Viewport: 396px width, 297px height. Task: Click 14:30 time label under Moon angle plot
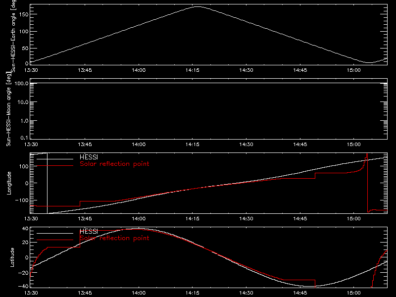pos(246,145)
